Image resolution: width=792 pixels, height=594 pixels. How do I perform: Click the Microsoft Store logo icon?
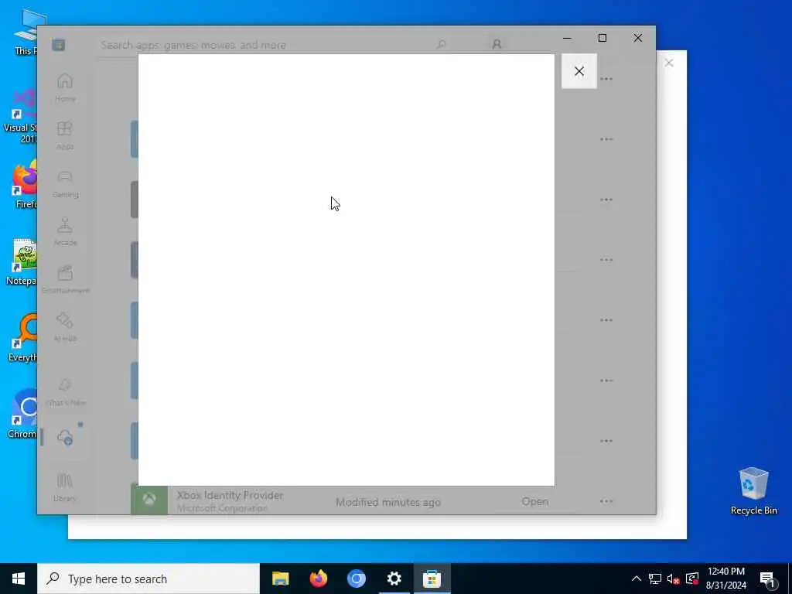pyautogui.click(x=58, y=45)
